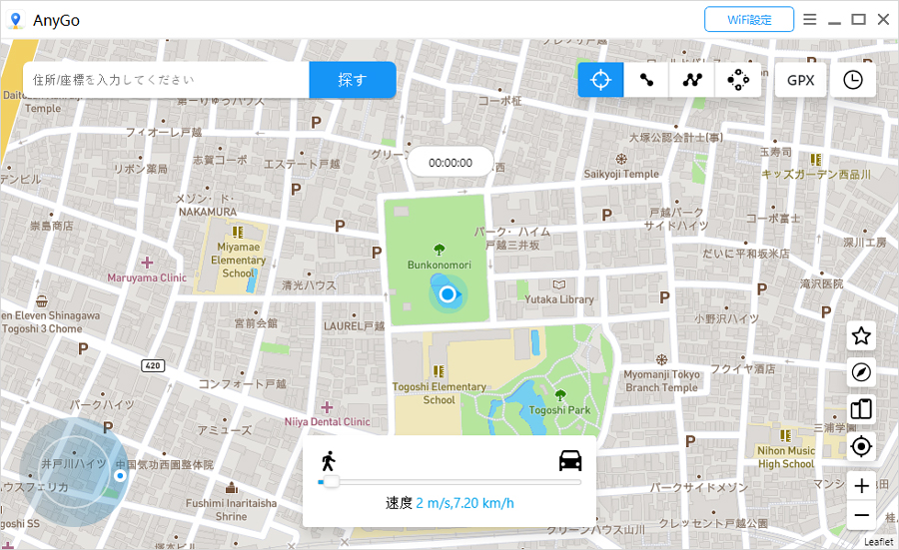This screenshot has width=899, height=550.
Task: Click the middle of the speed slider track
Action: pos(449,482)
